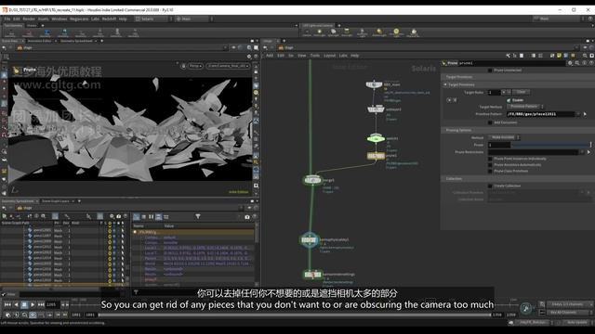The height and width of the screenshot is (334, 595).
Task: Click the Point Light shelf tool
Action: 320,33
